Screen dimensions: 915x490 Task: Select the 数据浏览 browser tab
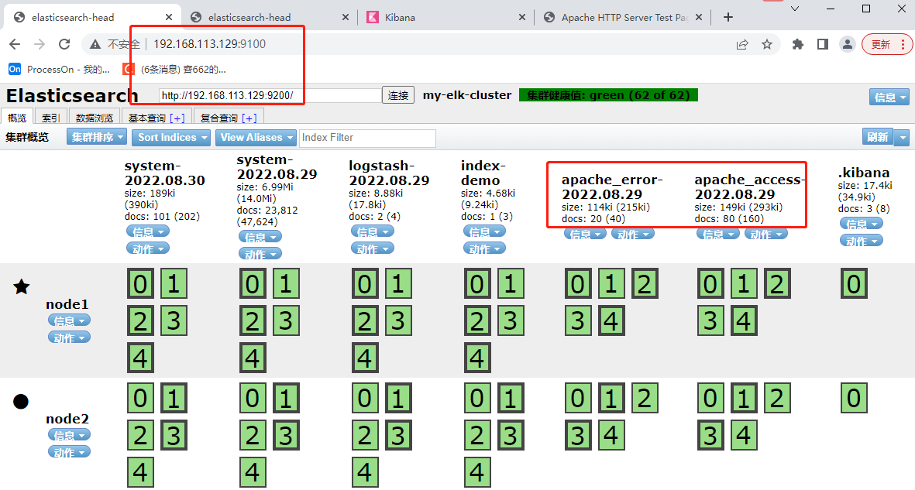tap(95, 118)
